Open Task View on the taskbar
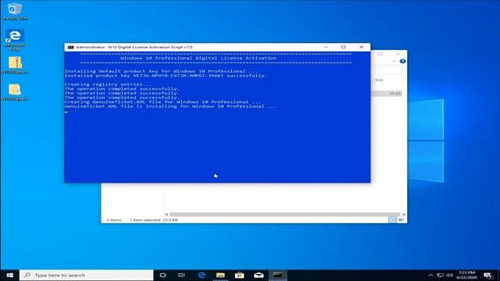The width and height of the screenshot is (500, 281). (x=181, y=275)
